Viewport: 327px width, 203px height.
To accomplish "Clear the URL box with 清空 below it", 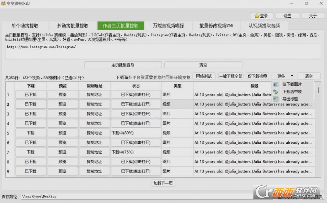I will (203, 65).
